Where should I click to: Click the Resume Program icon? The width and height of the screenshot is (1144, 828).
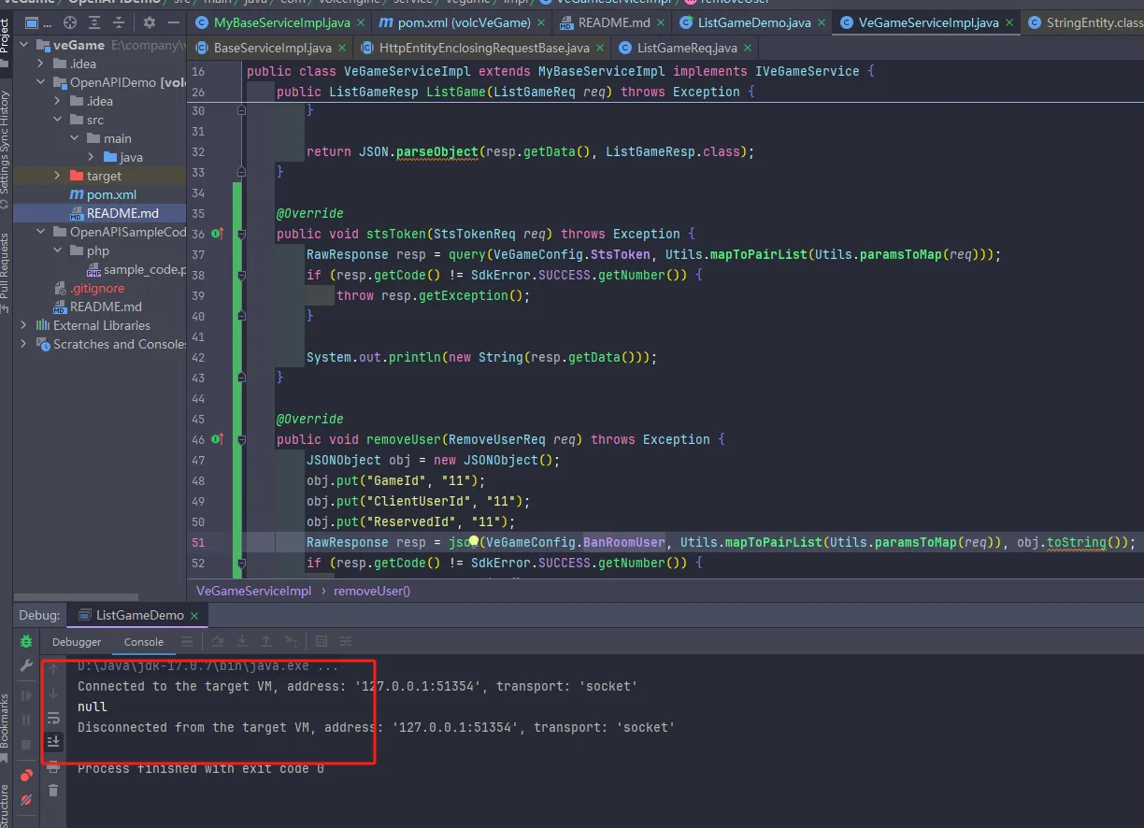26,696
